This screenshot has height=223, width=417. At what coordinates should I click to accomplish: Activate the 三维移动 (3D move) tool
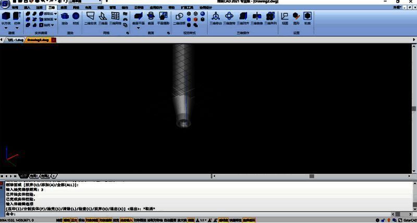pyautogui.click(x=215, y=18)
